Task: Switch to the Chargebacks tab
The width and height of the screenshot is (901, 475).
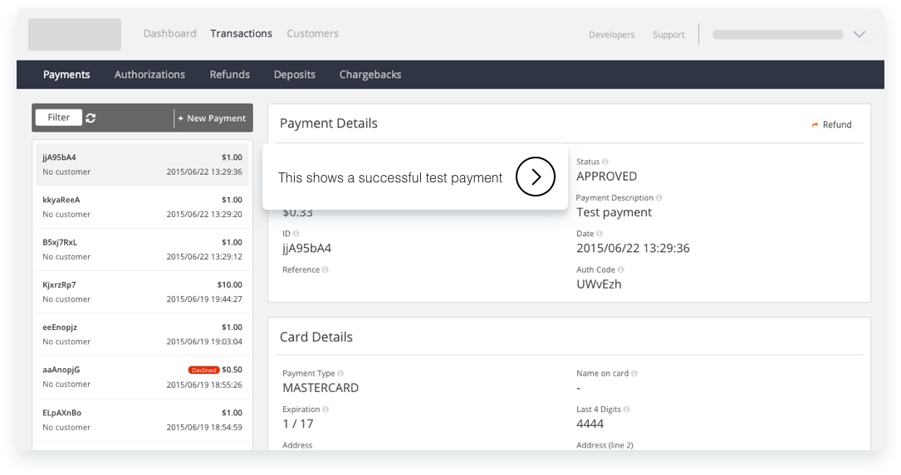Action: (x=370, y=75)
